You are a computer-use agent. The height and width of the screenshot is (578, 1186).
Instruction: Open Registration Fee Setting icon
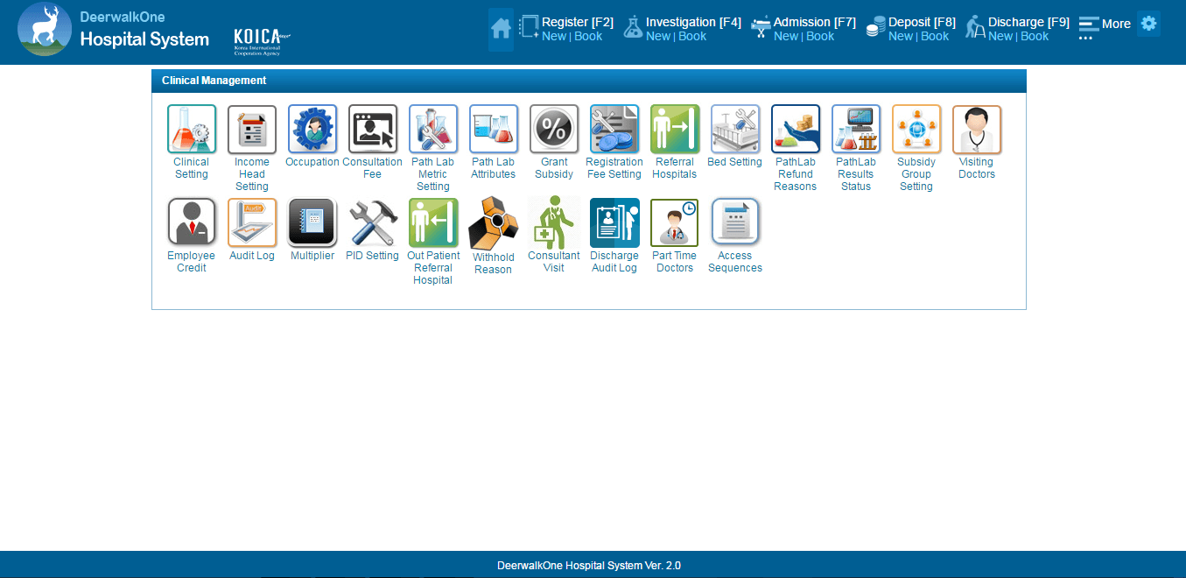[614, 130]
